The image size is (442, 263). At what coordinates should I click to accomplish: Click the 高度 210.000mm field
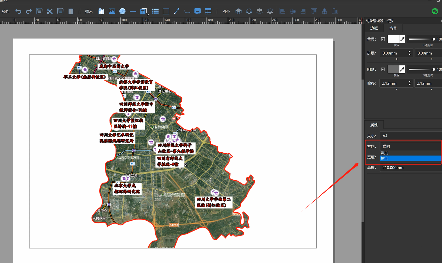pyautogui.click(x=411, y=168)
